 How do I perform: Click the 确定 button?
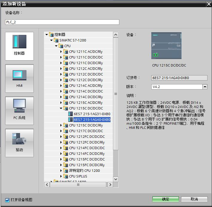[166, 199]
